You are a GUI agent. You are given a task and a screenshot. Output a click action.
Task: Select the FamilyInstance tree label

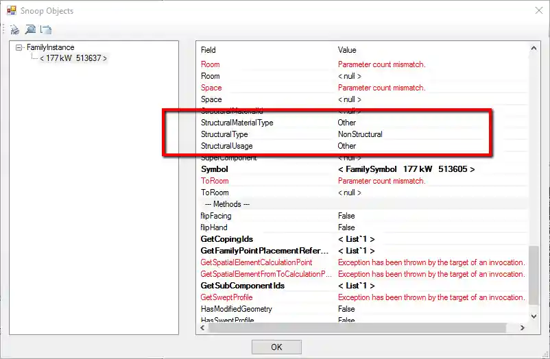pos(51,48)
